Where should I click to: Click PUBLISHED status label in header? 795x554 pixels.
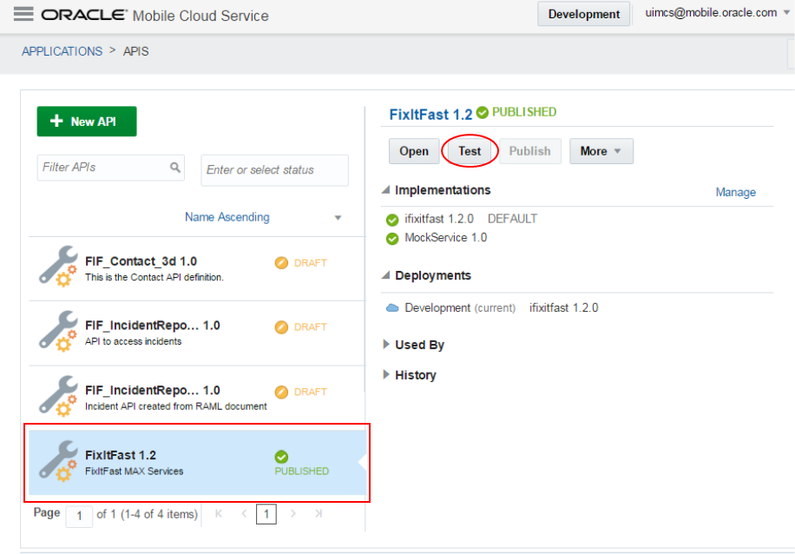524,112
